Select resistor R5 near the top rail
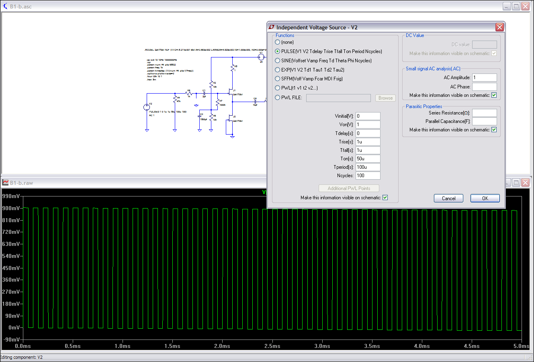Viewport: 534px width, 362px height. 232,68
